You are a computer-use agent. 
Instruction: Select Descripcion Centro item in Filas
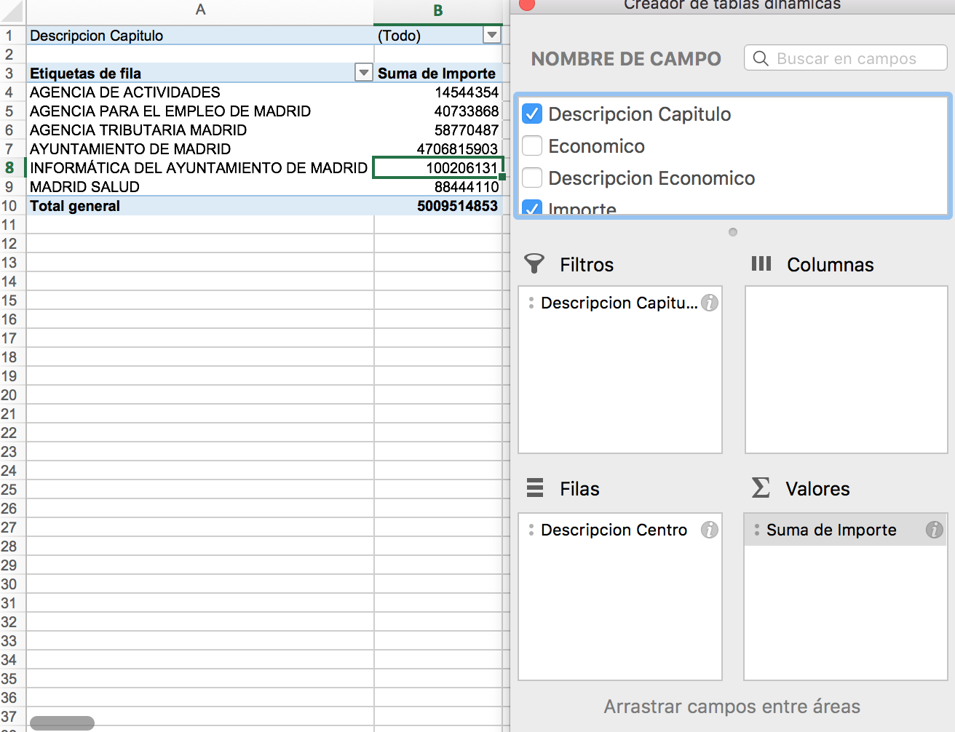619,530
